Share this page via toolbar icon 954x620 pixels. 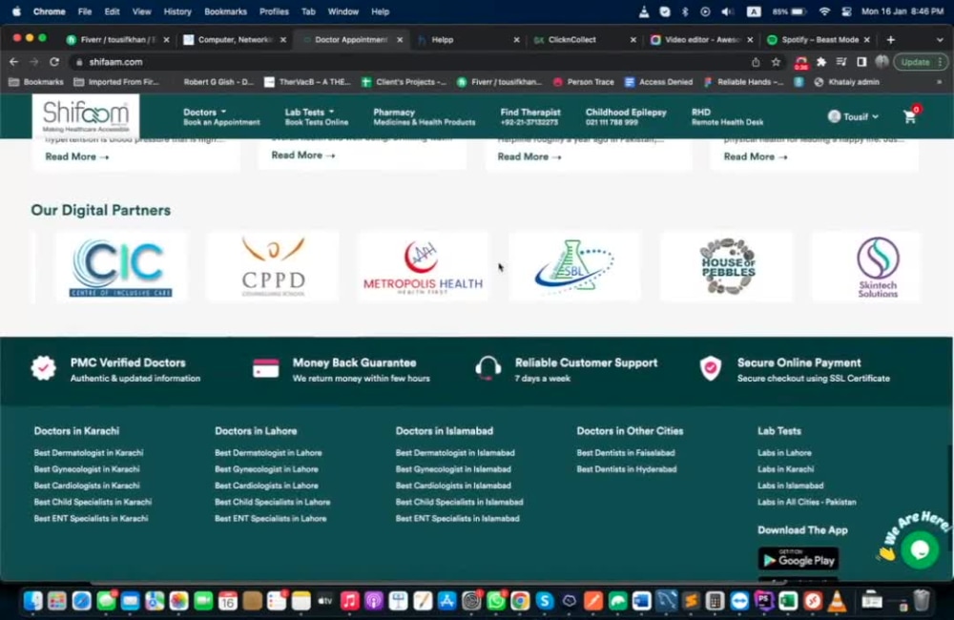point(756,62)
